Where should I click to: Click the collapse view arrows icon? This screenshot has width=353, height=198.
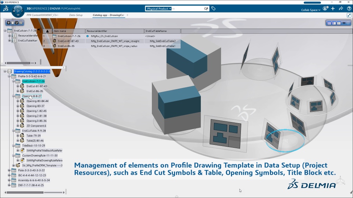[x=349, y=15]
